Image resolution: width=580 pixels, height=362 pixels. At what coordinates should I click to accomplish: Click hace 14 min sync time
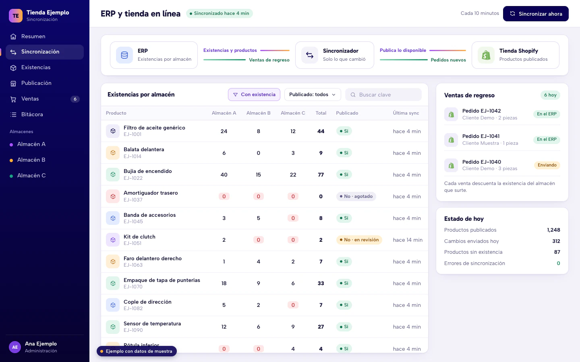click(x=408, y=240)
